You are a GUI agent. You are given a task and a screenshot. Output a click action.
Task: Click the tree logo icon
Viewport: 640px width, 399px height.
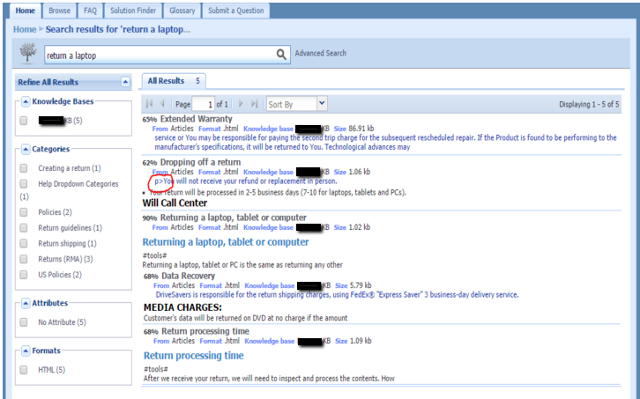[28, 54]
